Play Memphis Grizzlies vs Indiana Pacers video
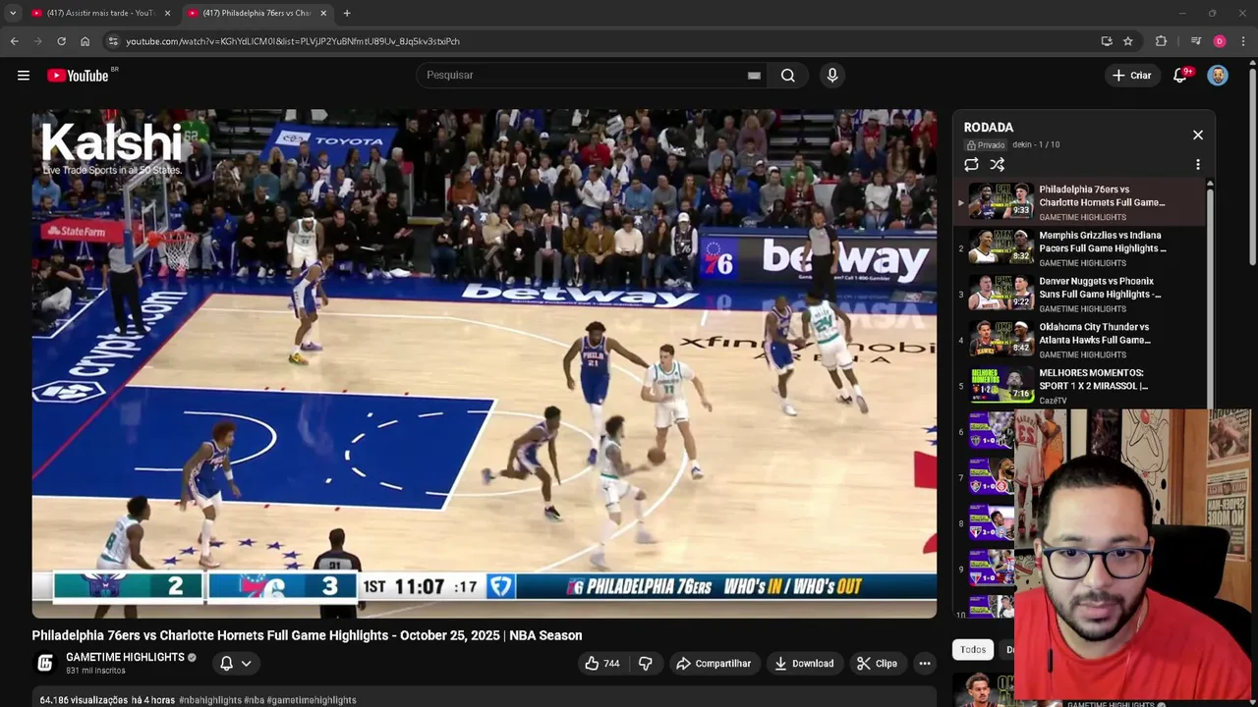The image size is (1258, 707). pyautogui.click(x=1081, y=248)
